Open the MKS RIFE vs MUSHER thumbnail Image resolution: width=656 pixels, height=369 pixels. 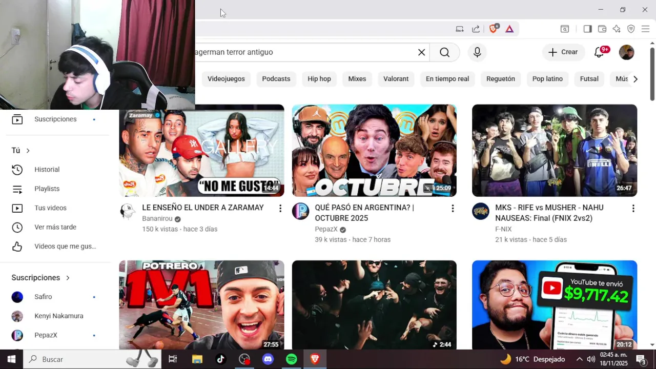coord(555,151)
